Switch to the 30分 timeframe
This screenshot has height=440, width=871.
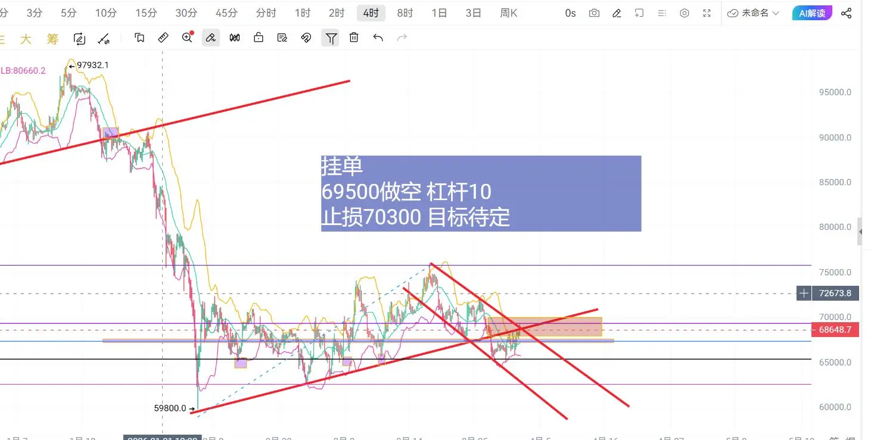pos(186,13)
